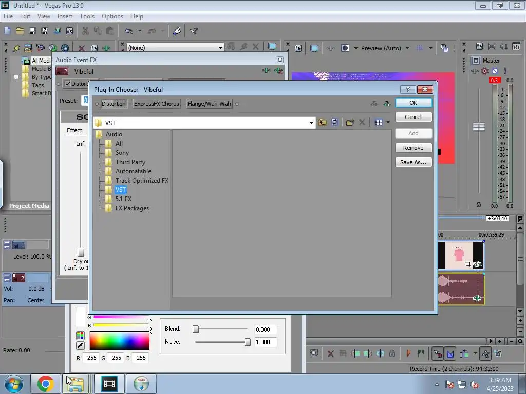Expand the By Type media bin node
Screen dimensions: 526x394
(16, 77)
